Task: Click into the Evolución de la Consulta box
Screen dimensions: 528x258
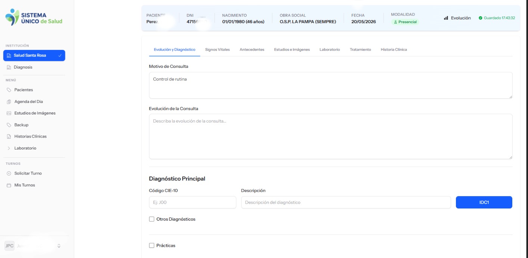Action: 331,136
